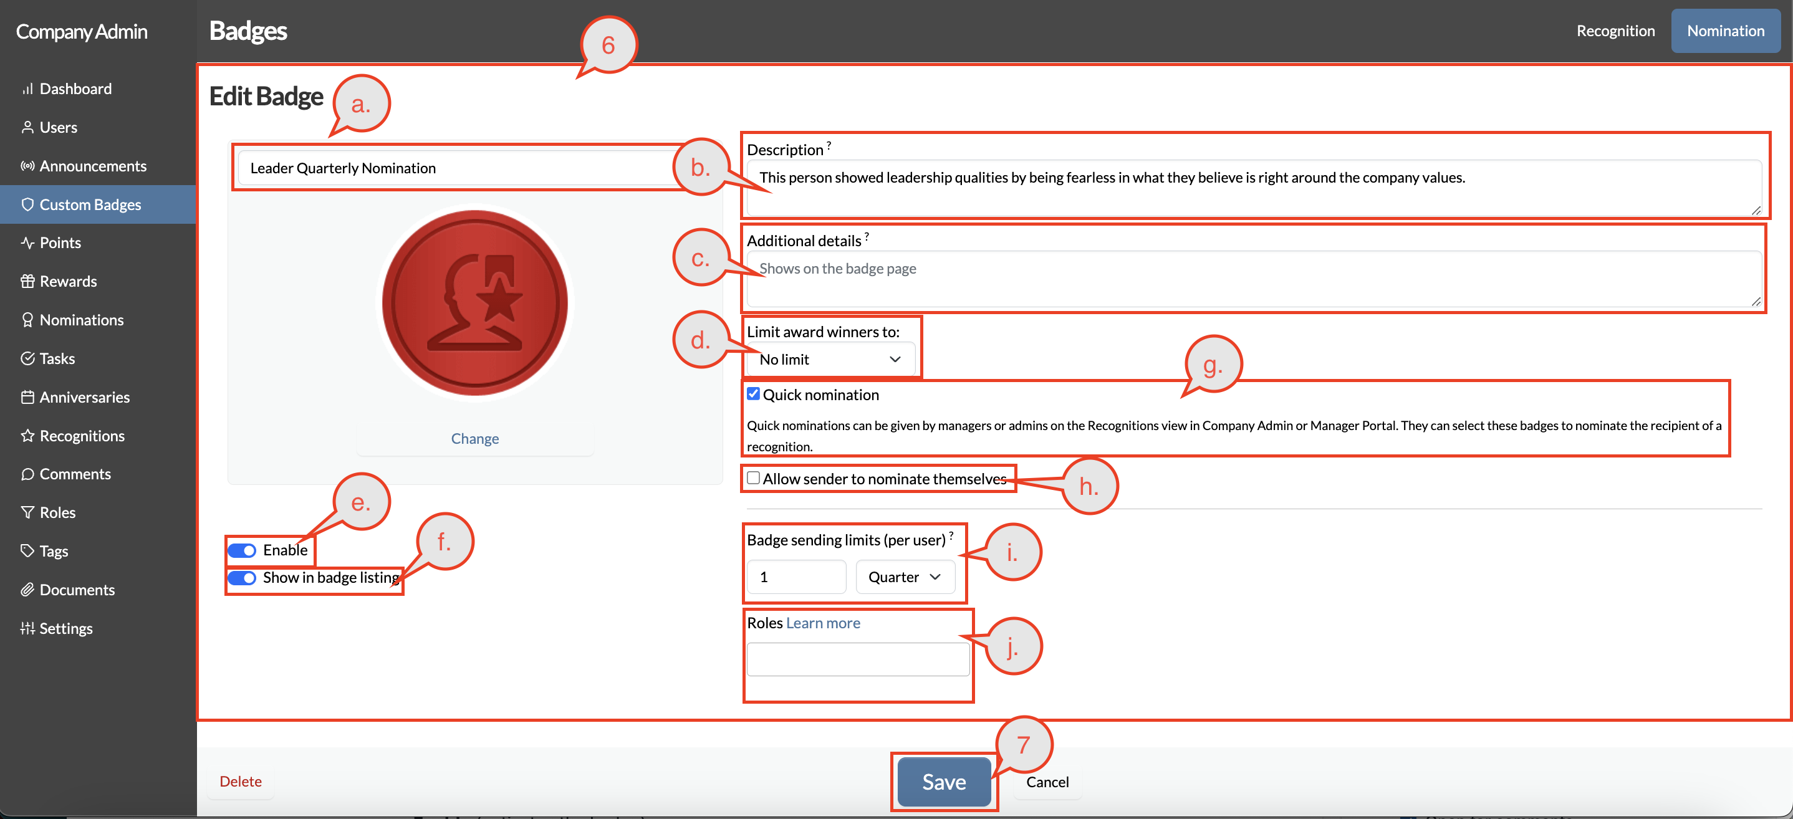This screenshot has height=819, width=1793.
Task: Uncheck the Quick nomination checkbox
Action: point(753,394)
